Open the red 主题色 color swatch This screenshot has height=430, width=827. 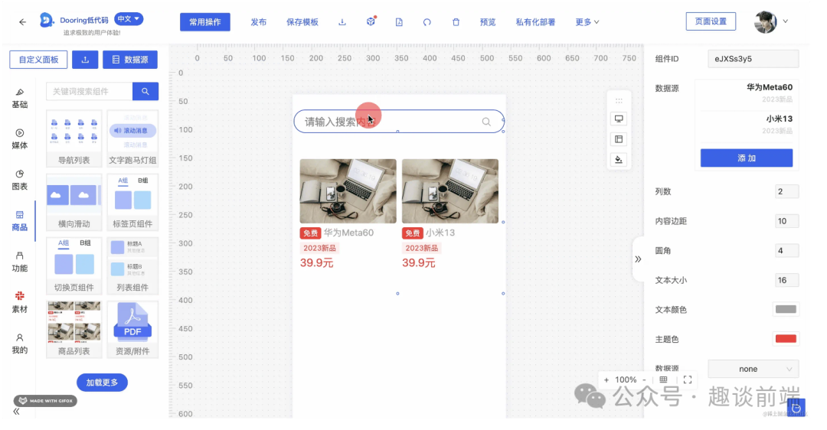786,339
